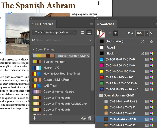Select the Swatches panel tab
The image size is (157, 128).
pos(107,24)
